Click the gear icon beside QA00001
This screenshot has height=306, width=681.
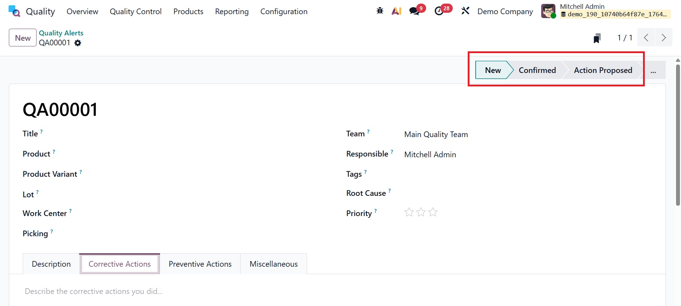click(x=78, y=43)
